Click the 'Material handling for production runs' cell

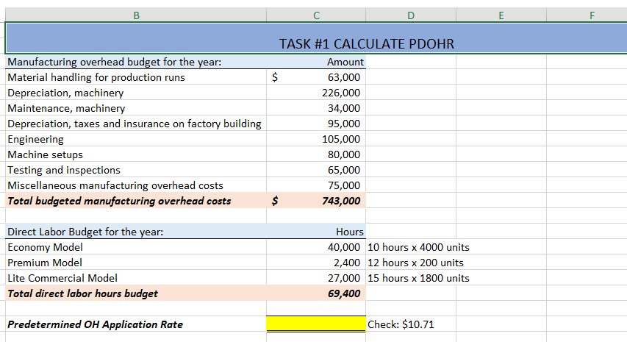click(x=136, y=76)
